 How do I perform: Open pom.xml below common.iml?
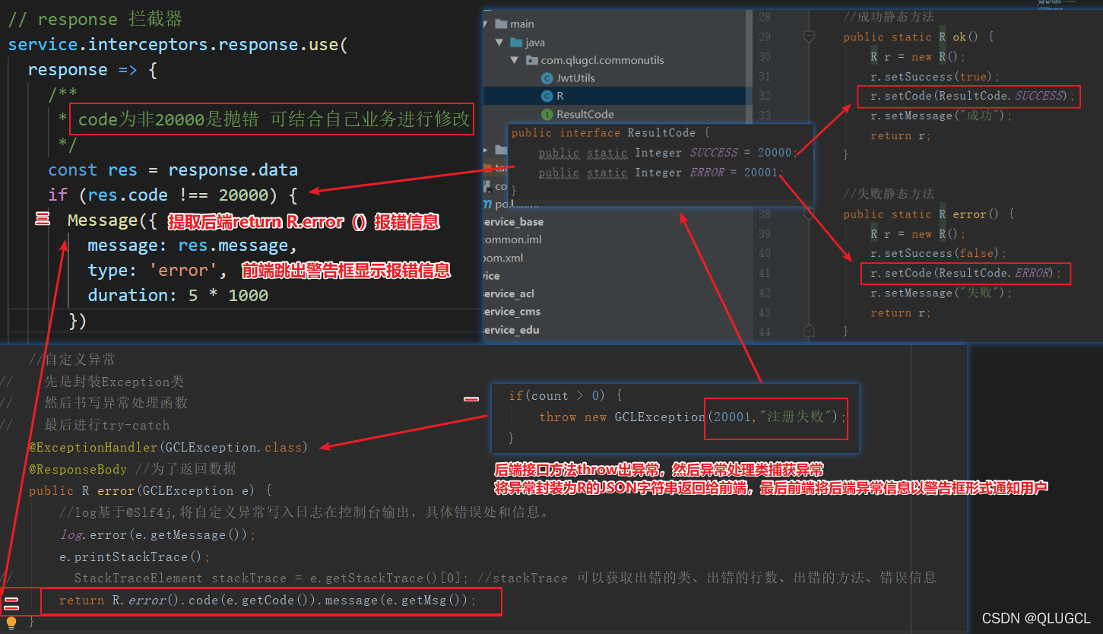click(503, 258)
